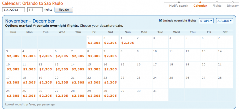
Task: Click the Itinerary progress step dot
Action: [x=233, y=2]
